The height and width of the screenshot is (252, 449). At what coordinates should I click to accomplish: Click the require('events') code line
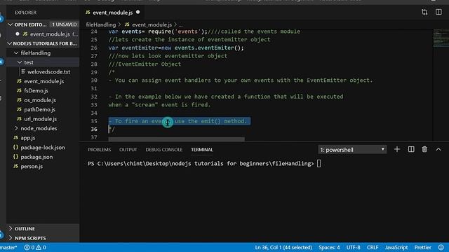click(204, 31)
